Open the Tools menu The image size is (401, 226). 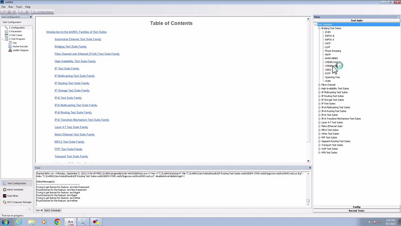(19, 7)
